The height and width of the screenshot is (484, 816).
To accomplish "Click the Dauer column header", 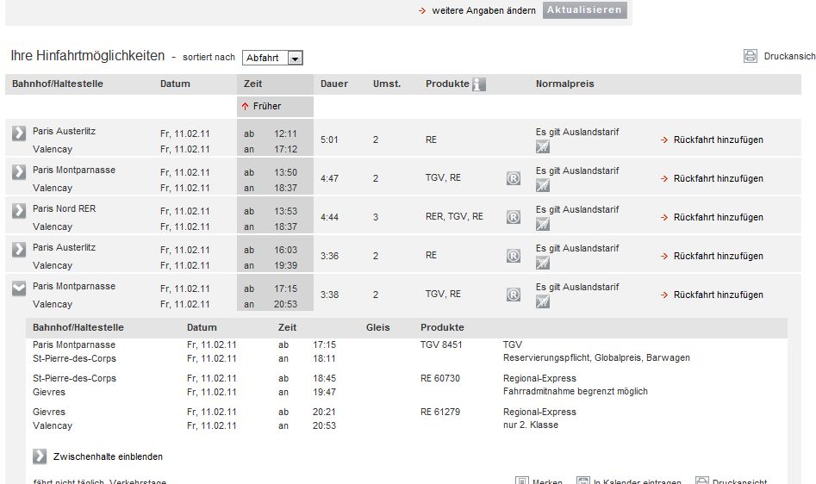I will pos(334,84).
